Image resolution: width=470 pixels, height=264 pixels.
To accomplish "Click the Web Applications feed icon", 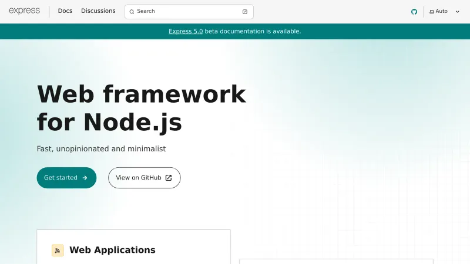I will tap(58, 251).
